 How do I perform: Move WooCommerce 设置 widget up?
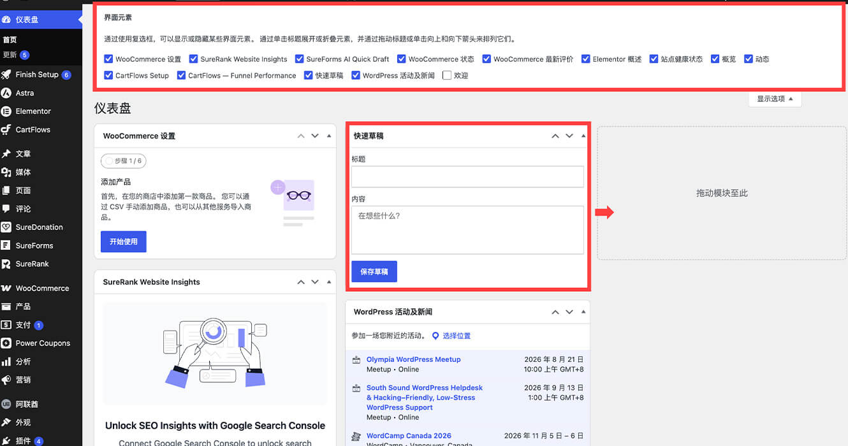(301, 136)
